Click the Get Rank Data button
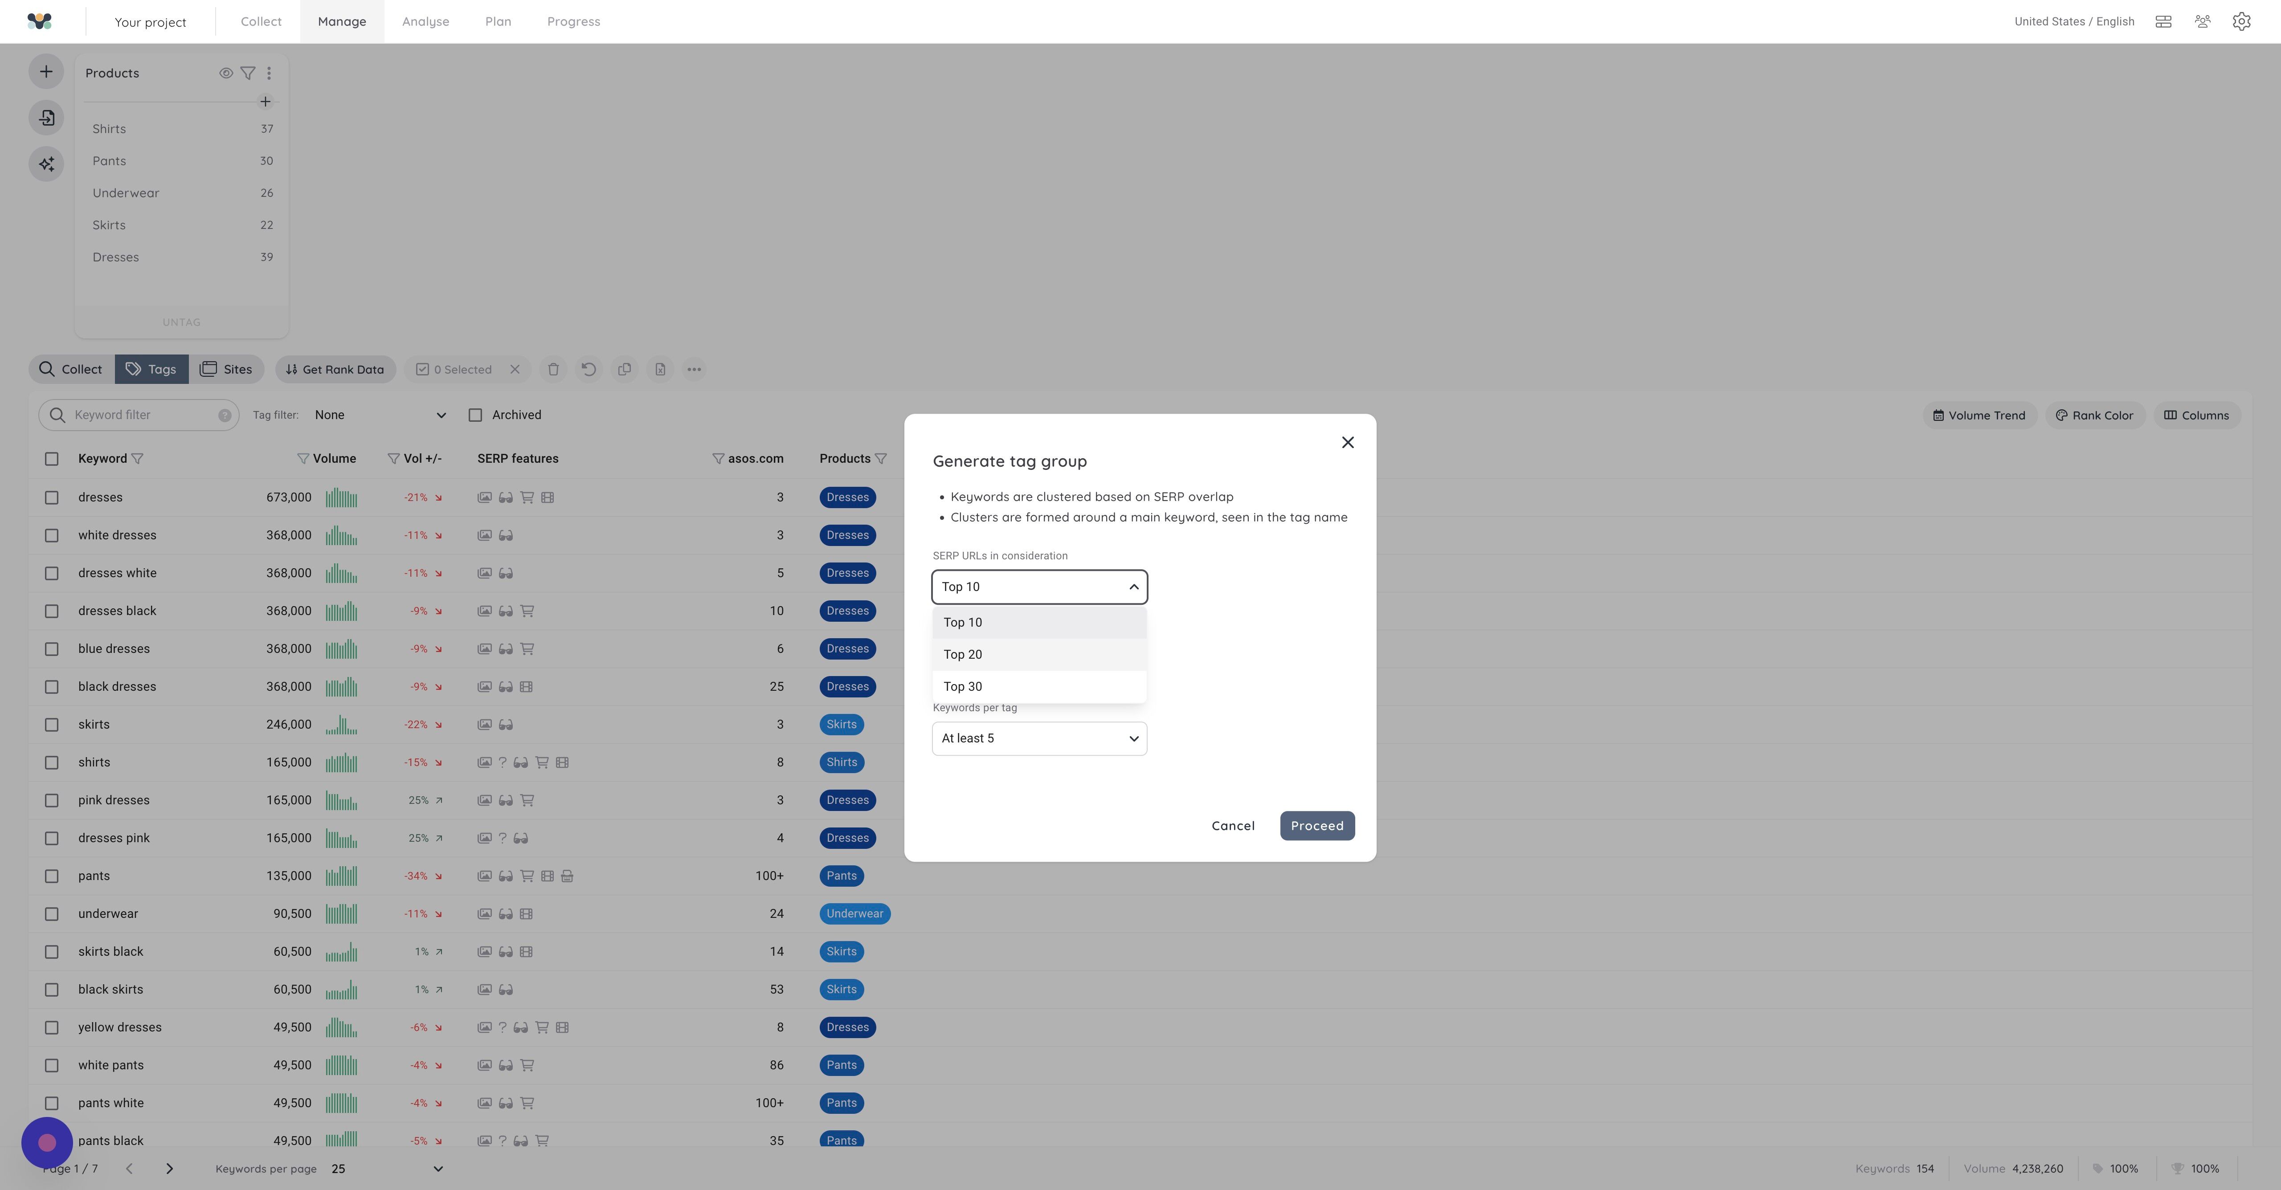 [335, 369]
